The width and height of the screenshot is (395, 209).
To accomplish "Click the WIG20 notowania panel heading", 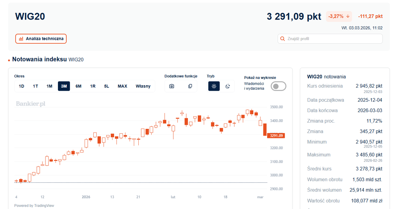I will pyautogui.click(x=326, y=76).
